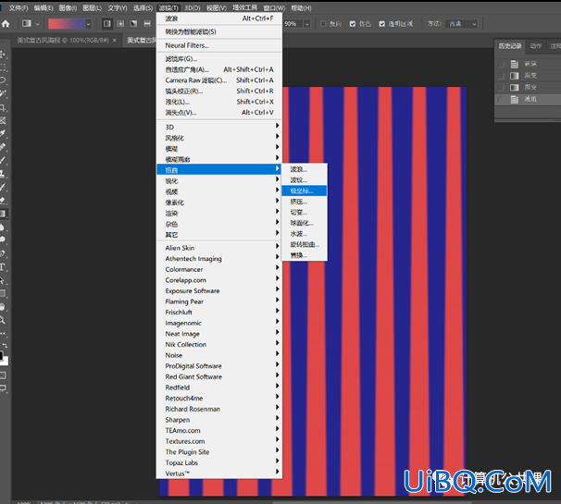Select linear gradient style icon
The width and height of the screenshot is (561, 504).
[x=107, y=24]
